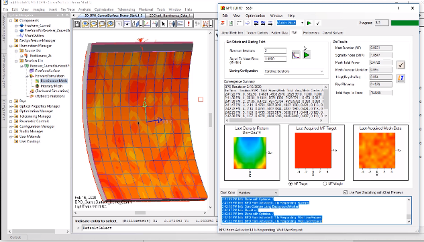Click the red exclamation mark icon
424x242 pixels.
coord(189,24)
